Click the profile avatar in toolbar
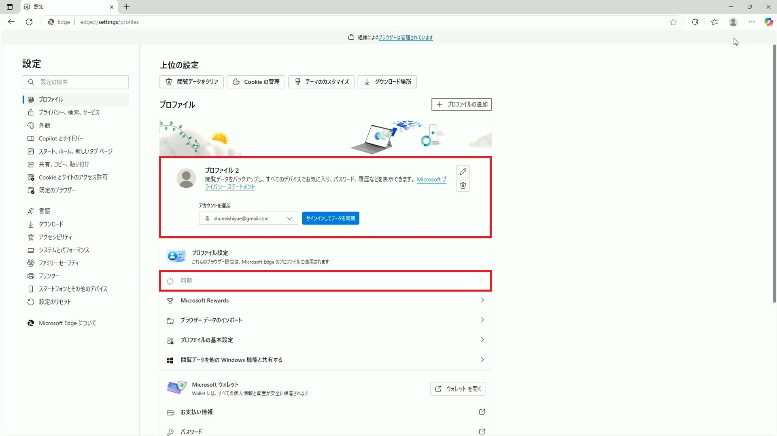This screenshot has height=436, width=777. (733, 22)
